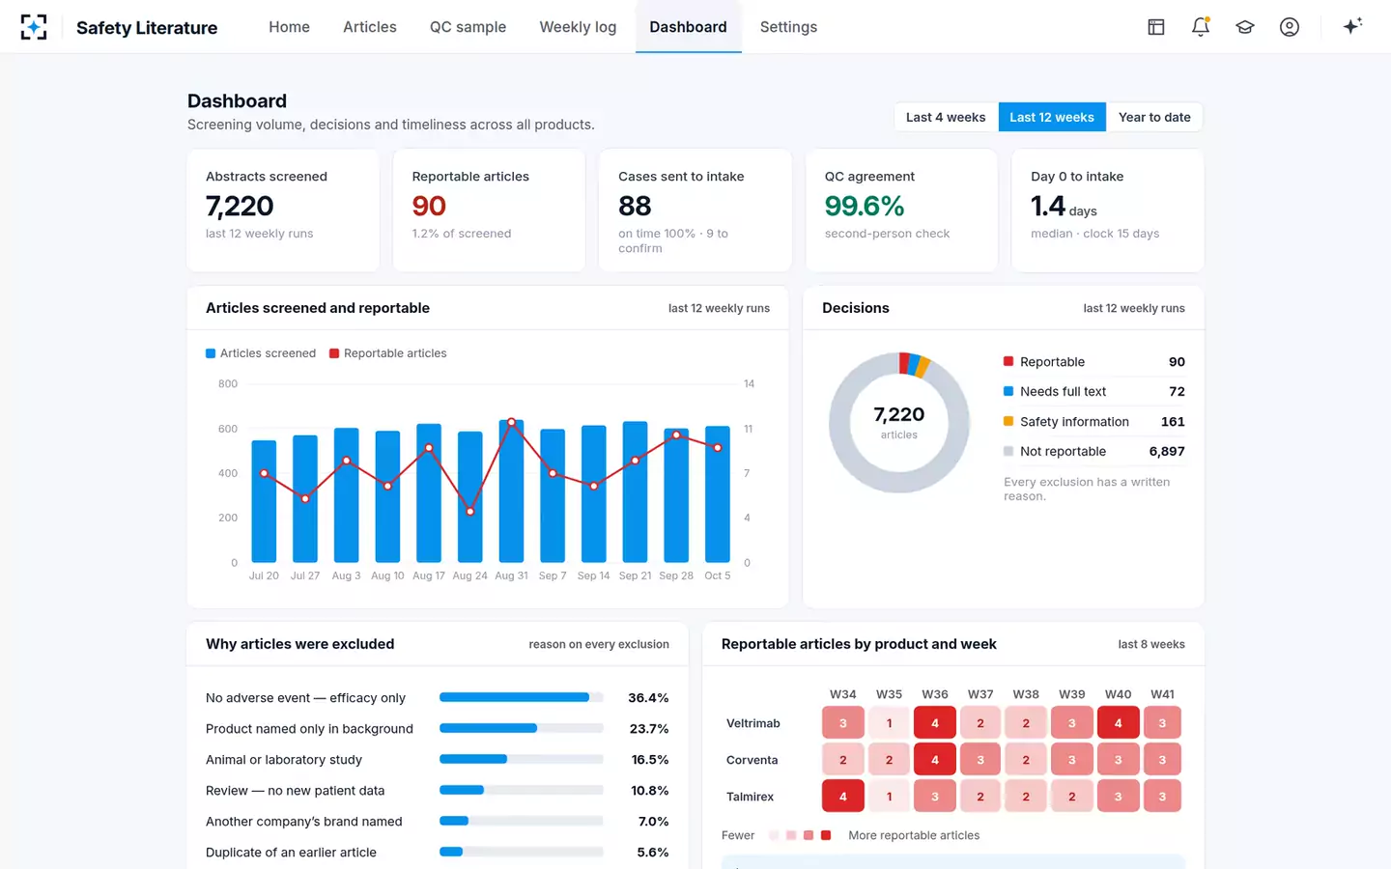
Task: Click the Reportable articles card value 90
Action: pos(429,206)
